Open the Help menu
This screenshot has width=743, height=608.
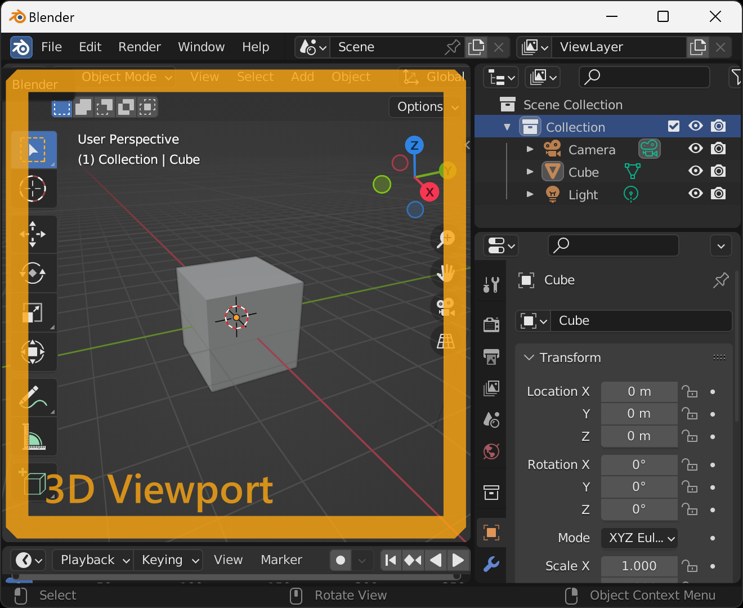[256, 47]
